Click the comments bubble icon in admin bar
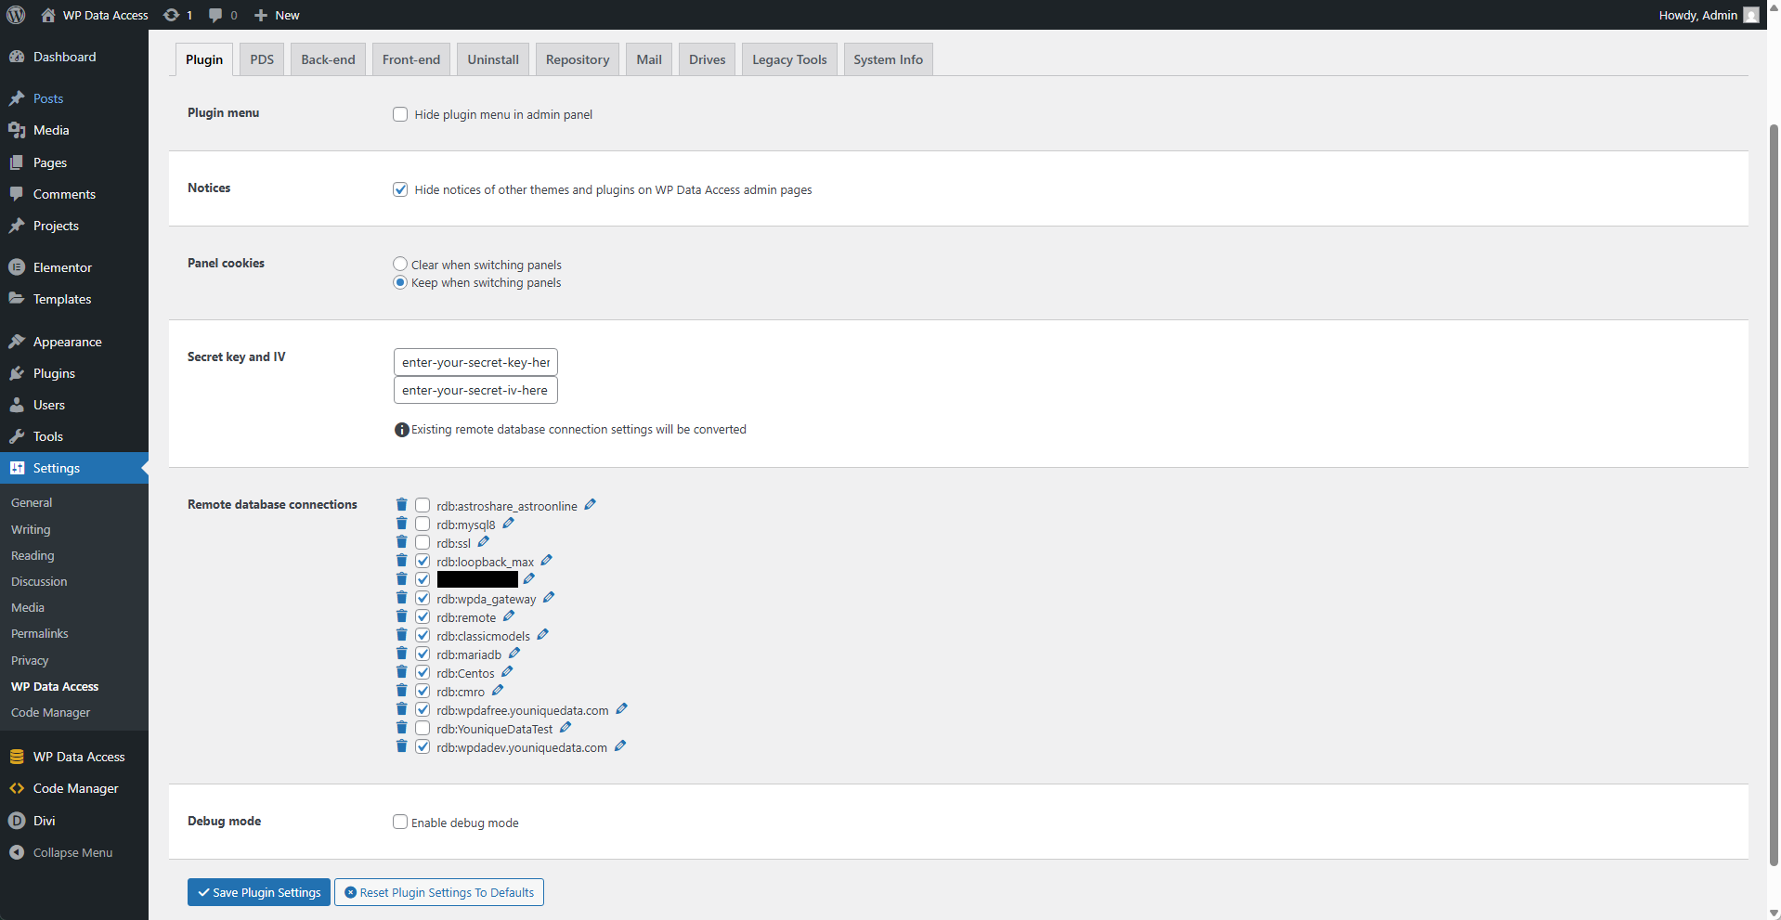This screenshot has height=920, width=1781. pyautogui.click(x=214, y=14)
